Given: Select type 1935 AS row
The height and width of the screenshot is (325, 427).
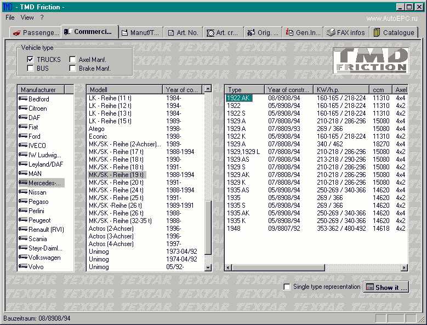Looking at the screenshot, I should click(x=316, y=190).
